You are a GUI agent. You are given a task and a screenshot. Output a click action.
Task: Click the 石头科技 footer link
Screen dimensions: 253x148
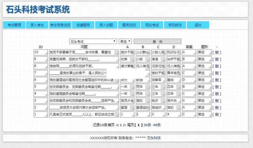pos(154,138)
